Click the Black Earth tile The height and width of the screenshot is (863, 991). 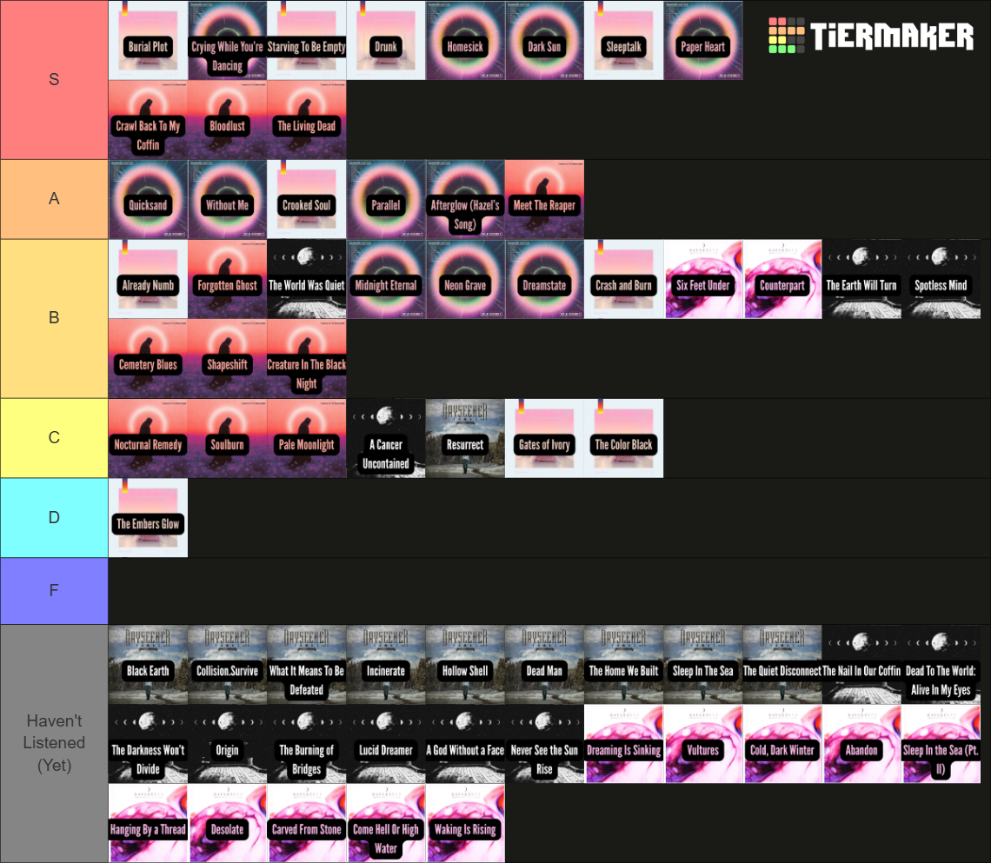pyautogui.click(x=148, y=665)
